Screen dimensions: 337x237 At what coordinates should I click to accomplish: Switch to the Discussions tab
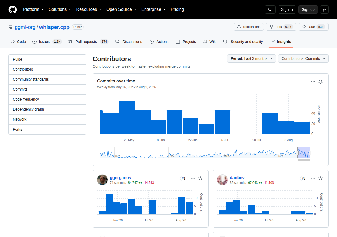(x=128, y=42)
